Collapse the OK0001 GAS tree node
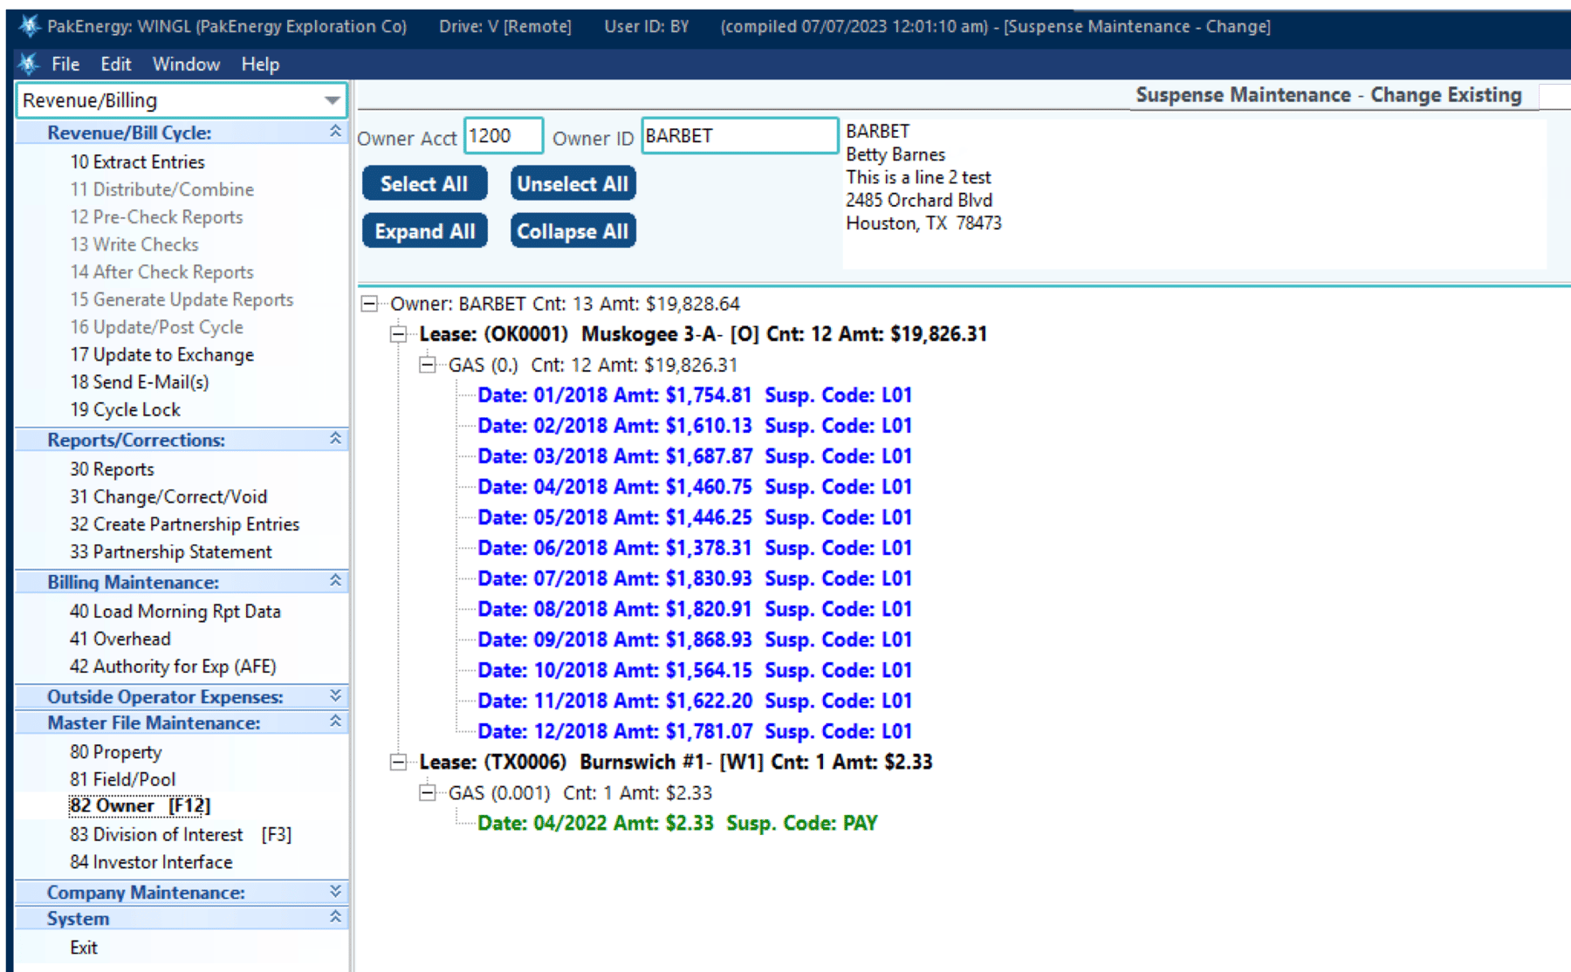The height and width of the screenshot is (972, 1571). [427, 365]
